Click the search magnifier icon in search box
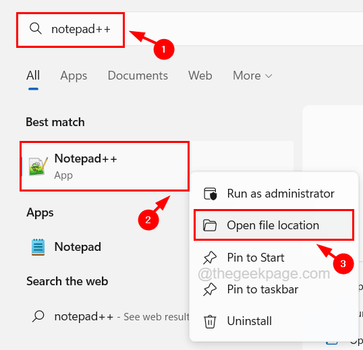The image size is (363, 350). click(36, 29)
